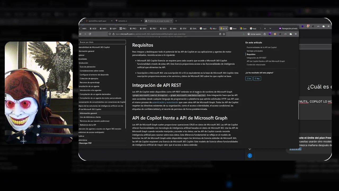Open the hamburger application menu

tap(296, 34)
